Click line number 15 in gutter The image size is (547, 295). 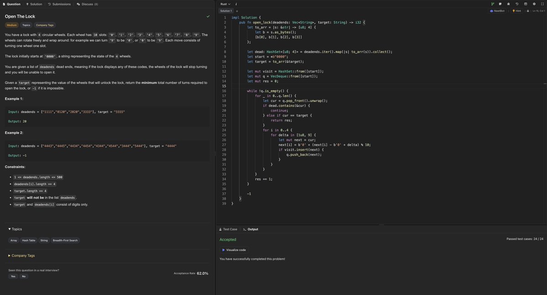(224, 86)
